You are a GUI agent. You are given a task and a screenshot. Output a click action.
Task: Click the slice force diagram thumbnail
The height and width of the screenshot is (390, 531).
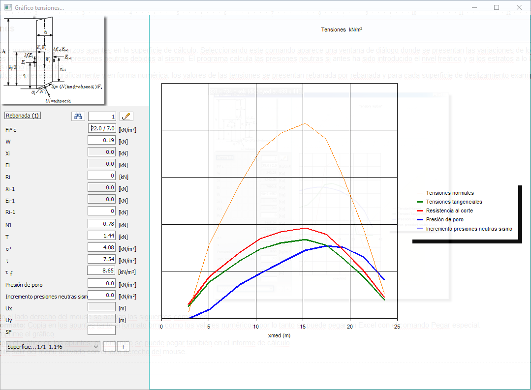tap(53, 60)
